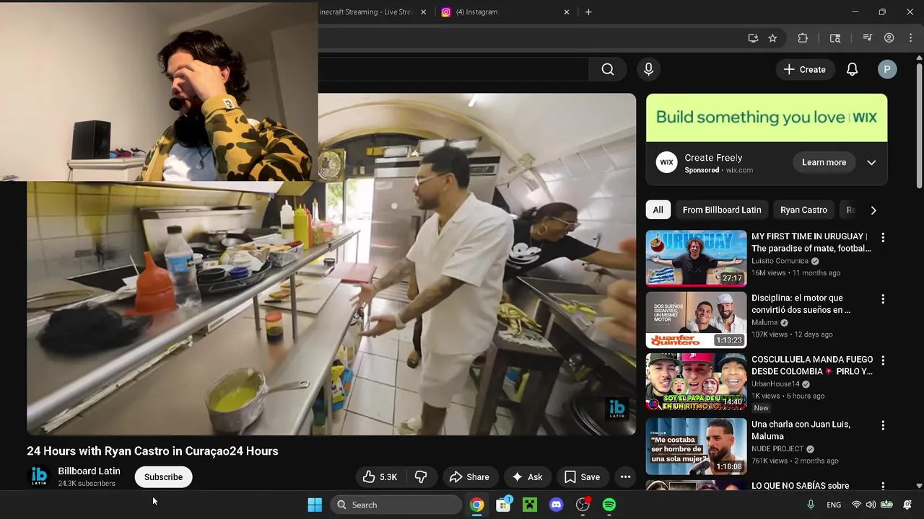Close the Instagram tab
This screenshot has height=519, width=924.
tap(567, 12)
